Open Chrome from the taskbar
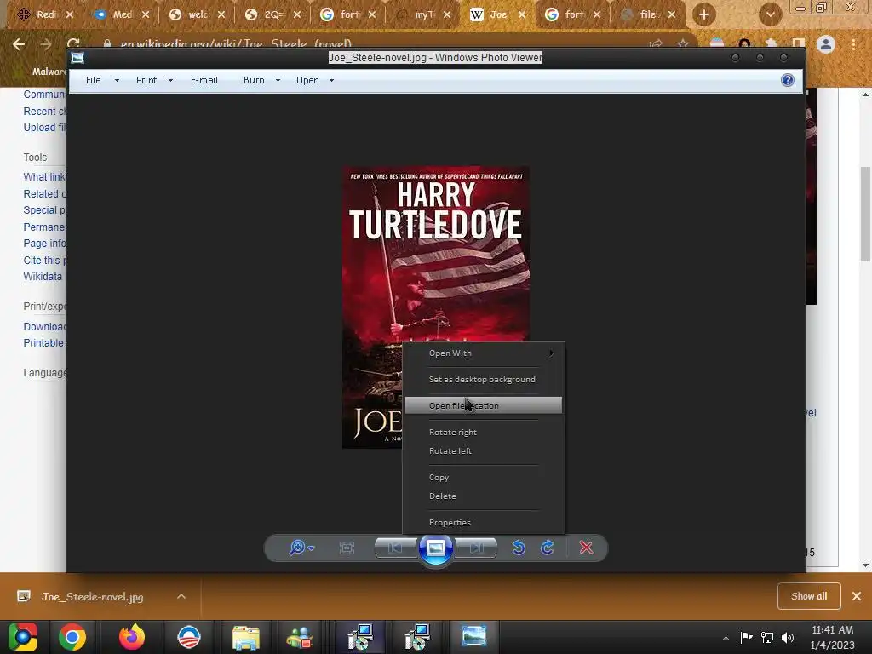This screenshot has width=872, height=654. click(72, 637)
